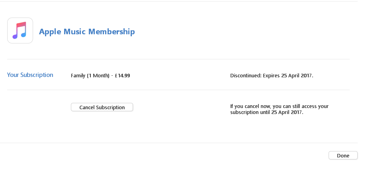Click the Apple Music app icon

[x=20, y=31]
